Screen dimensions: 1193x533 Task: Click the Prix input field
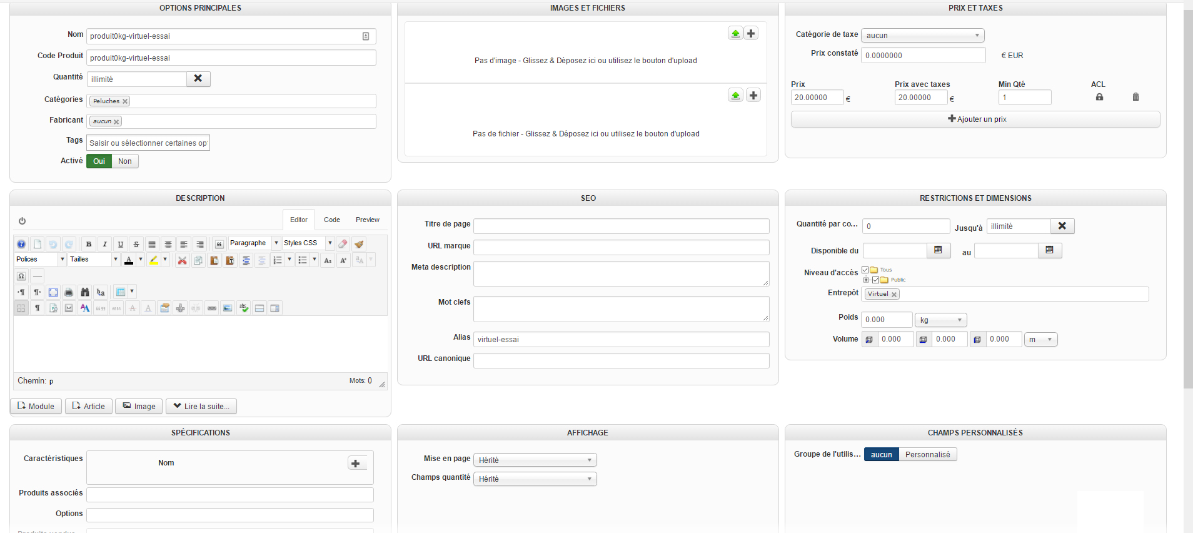(x=817, y=98)
